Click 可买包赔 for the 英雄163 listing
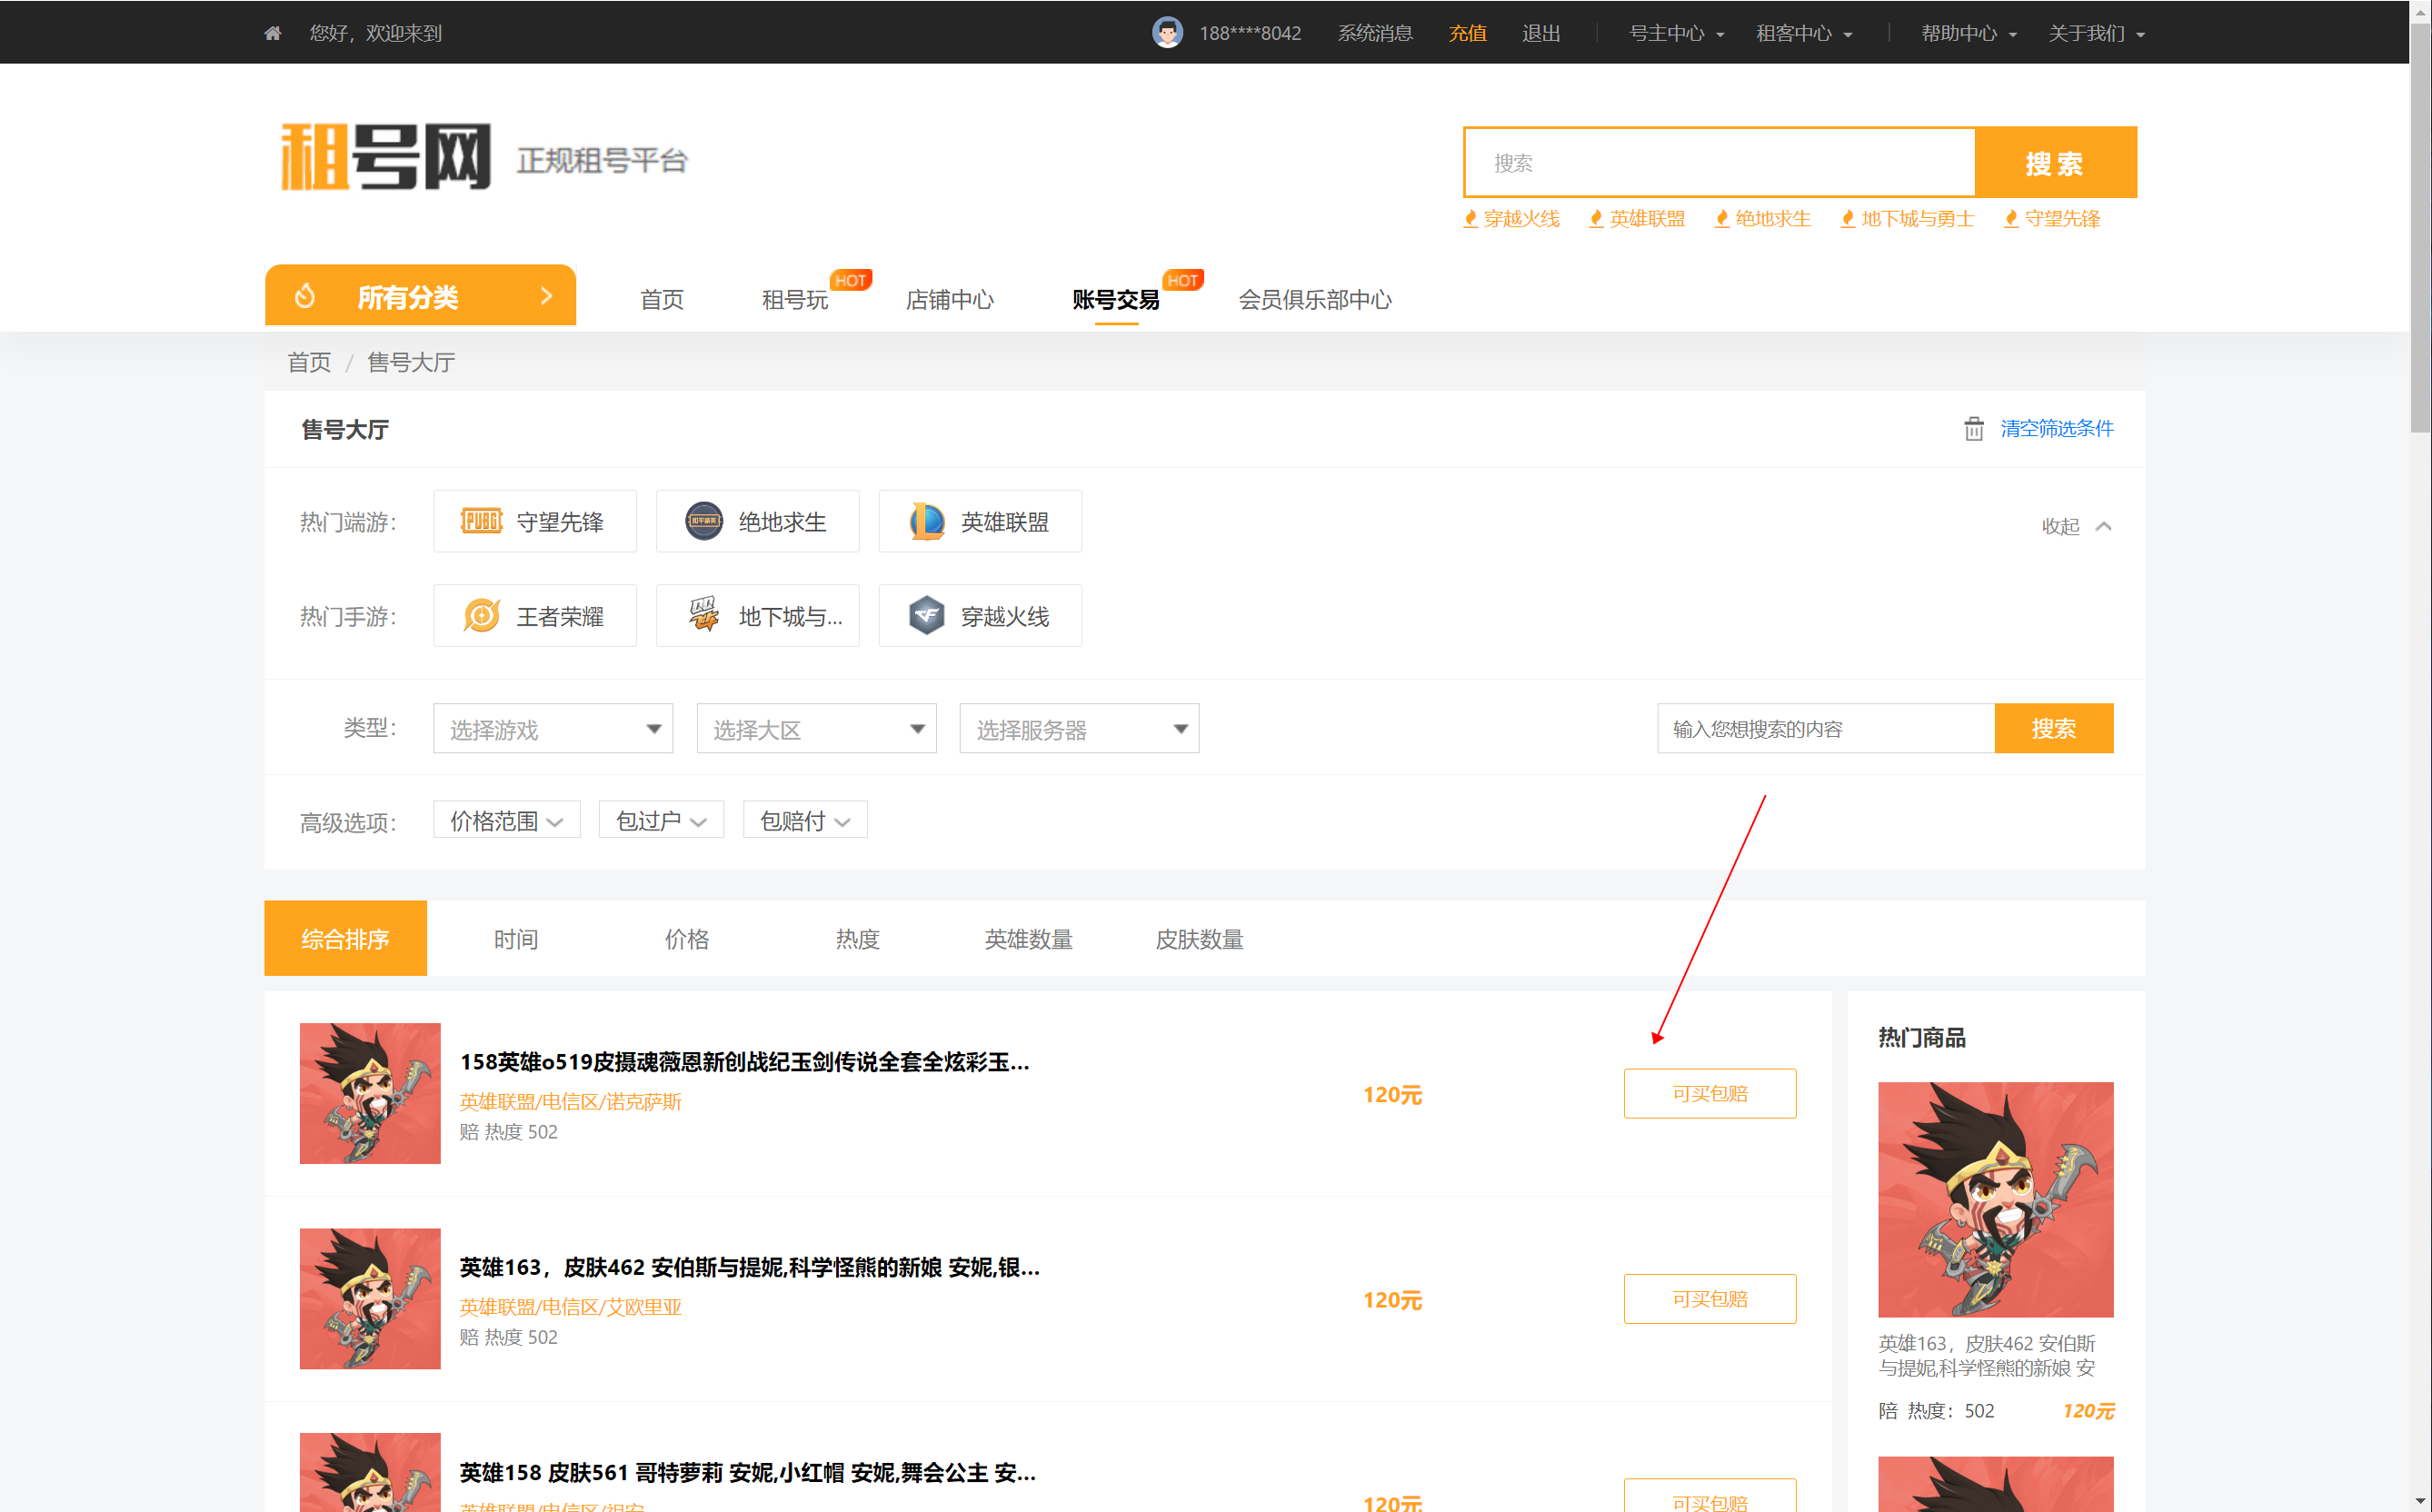Viewport: 2432px width, 1512px height. click(1709, 1298)
